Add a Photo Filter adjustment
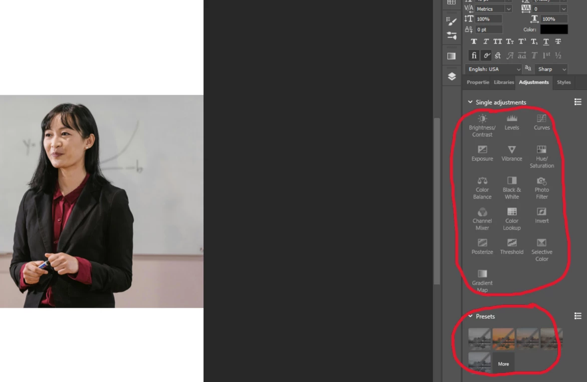This screenshot has width=587, height=382. 541,188
